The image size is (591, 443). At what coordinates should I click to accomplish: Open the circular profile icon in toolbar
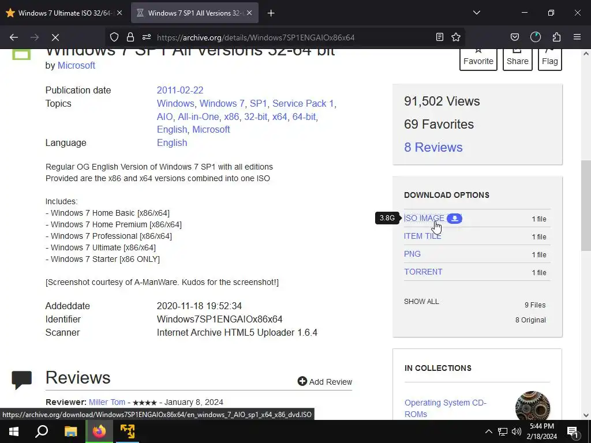tap(536, 37)
